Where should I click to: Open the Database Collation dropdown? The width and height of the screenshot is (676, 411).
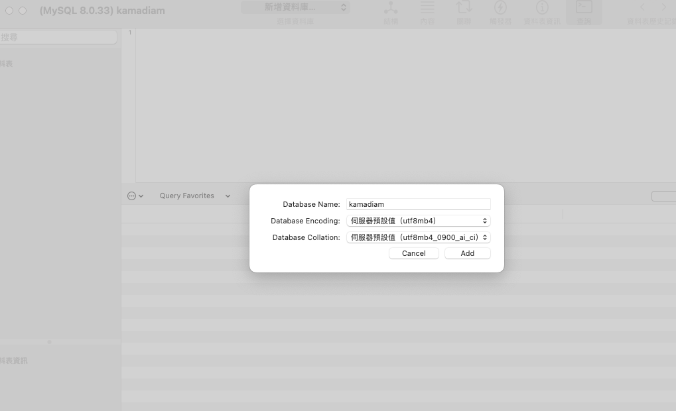click(x=418, y=237)
